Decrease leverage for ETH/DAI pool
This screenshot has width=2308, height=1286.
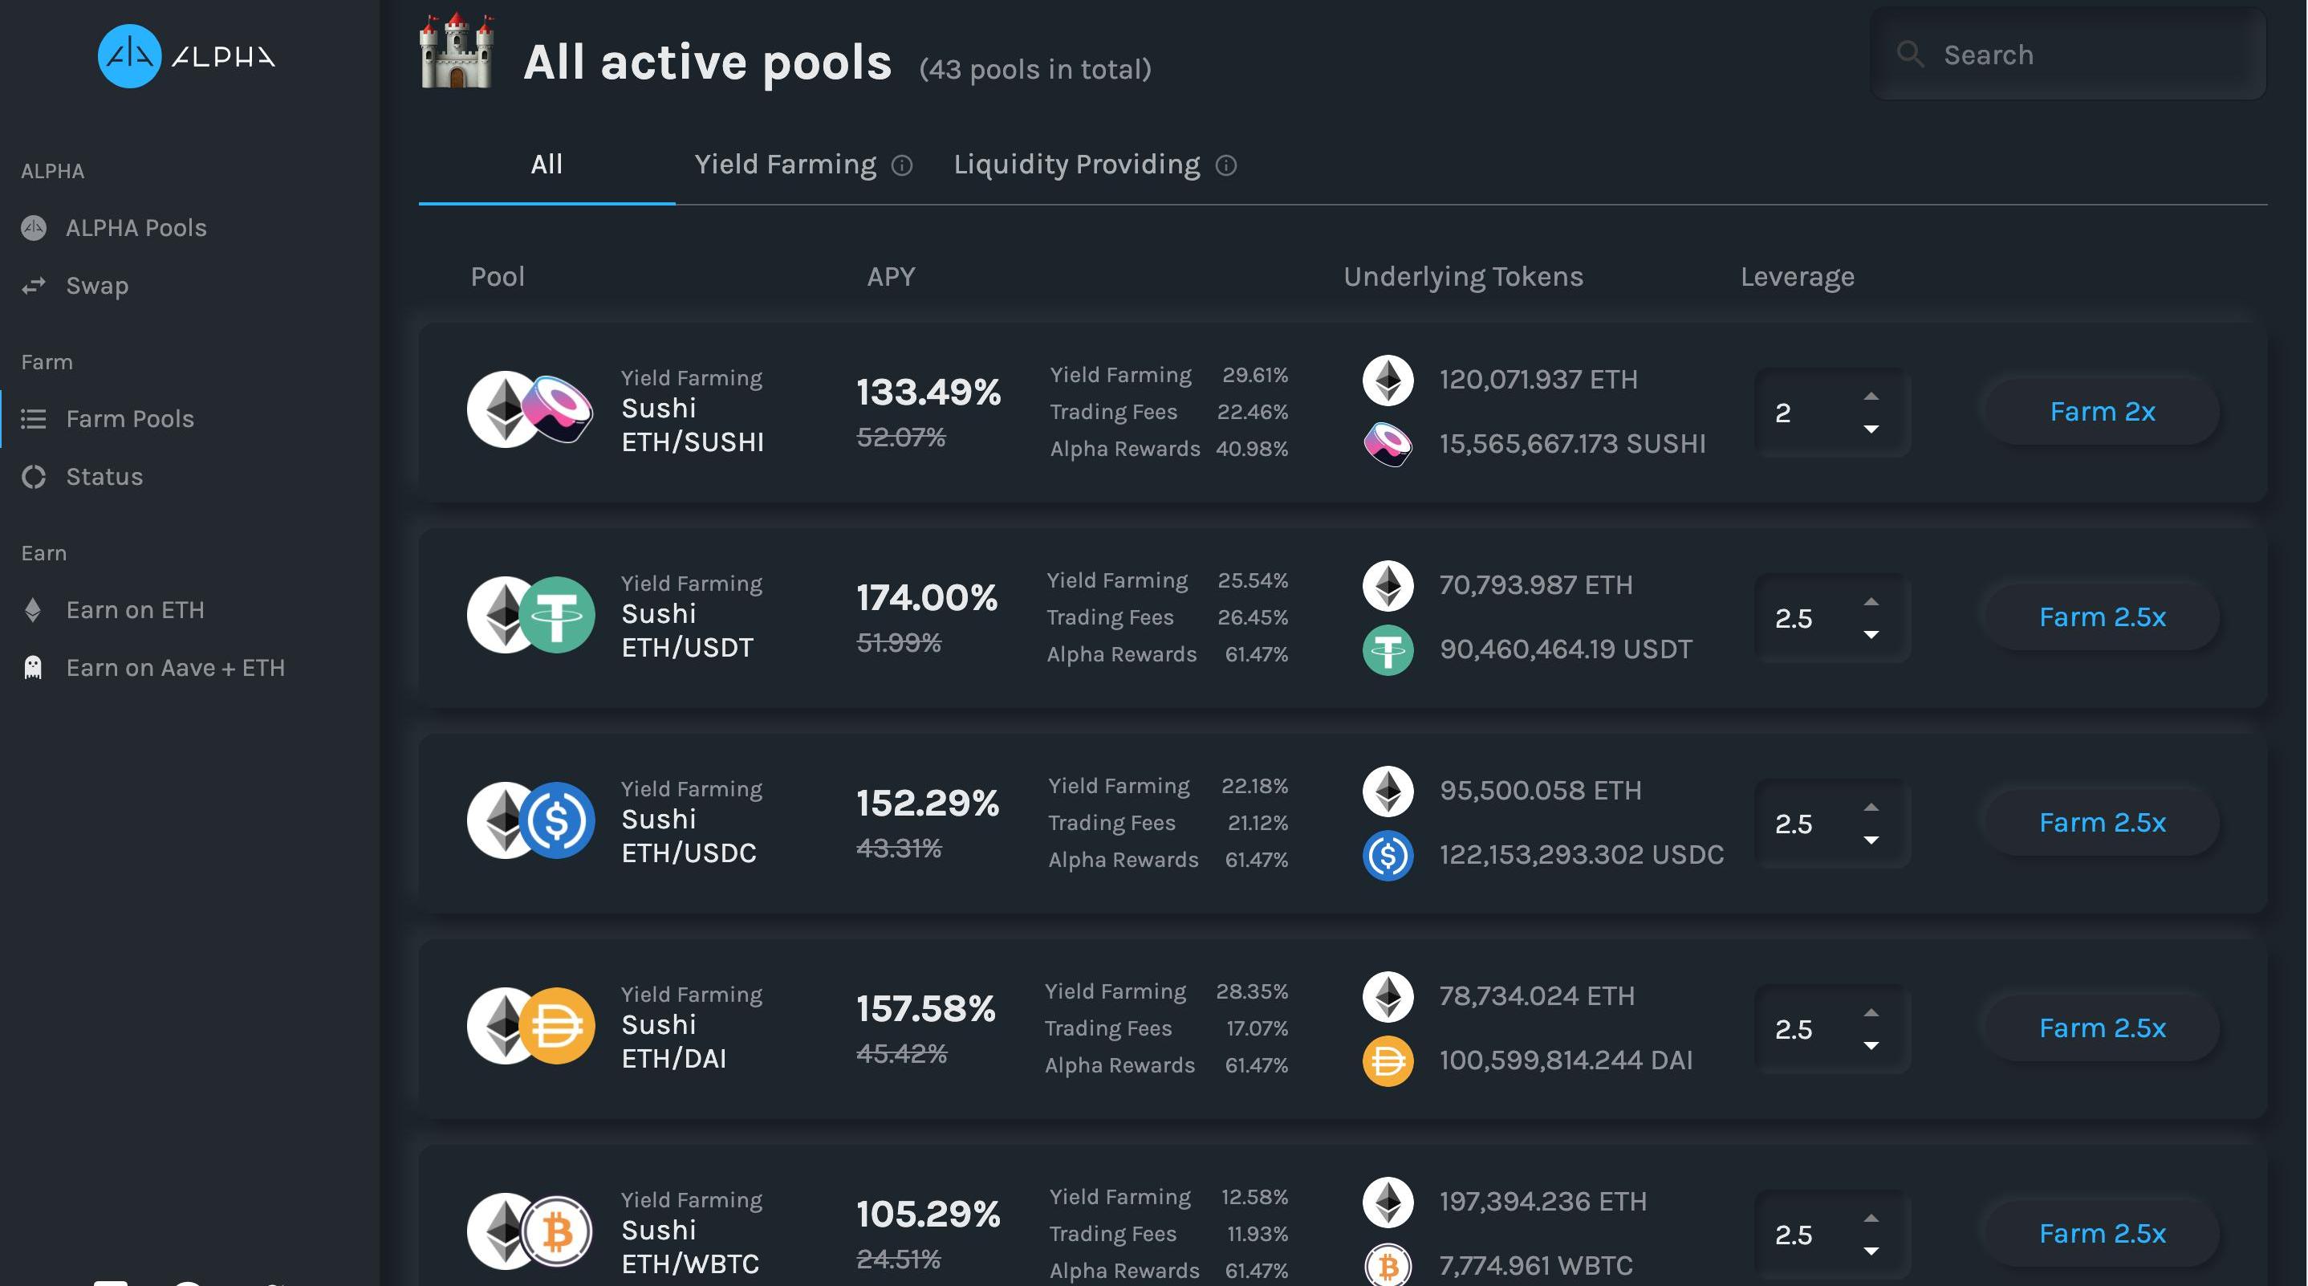[1871, 1046]
